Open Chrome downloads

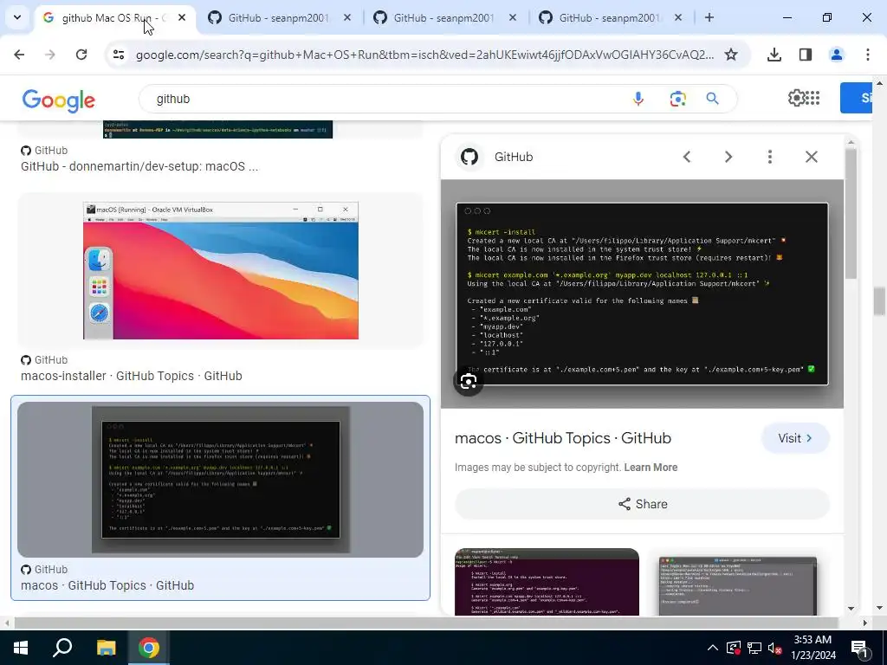[774, 55]
